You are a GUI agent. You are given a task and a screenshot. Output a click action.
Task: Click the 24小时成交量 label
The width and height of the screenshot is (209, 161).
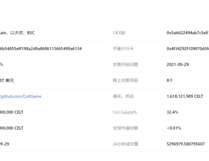click(x=125, y=144)
